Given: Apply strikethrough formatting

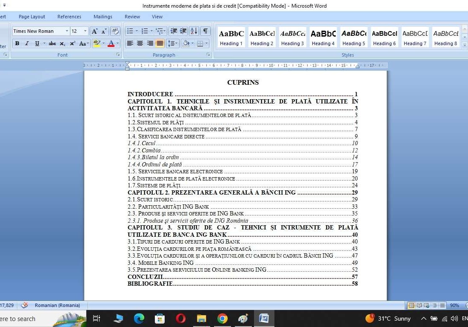Looking at the screenshot, I should pyautogui.click(x=52, y=43).
